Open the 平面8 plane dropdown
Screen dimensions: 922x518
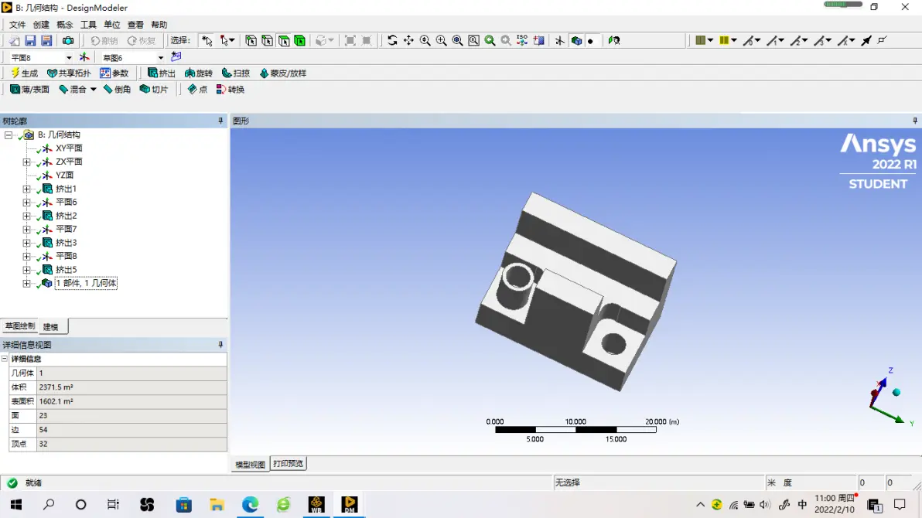click(x=69, y=58)
